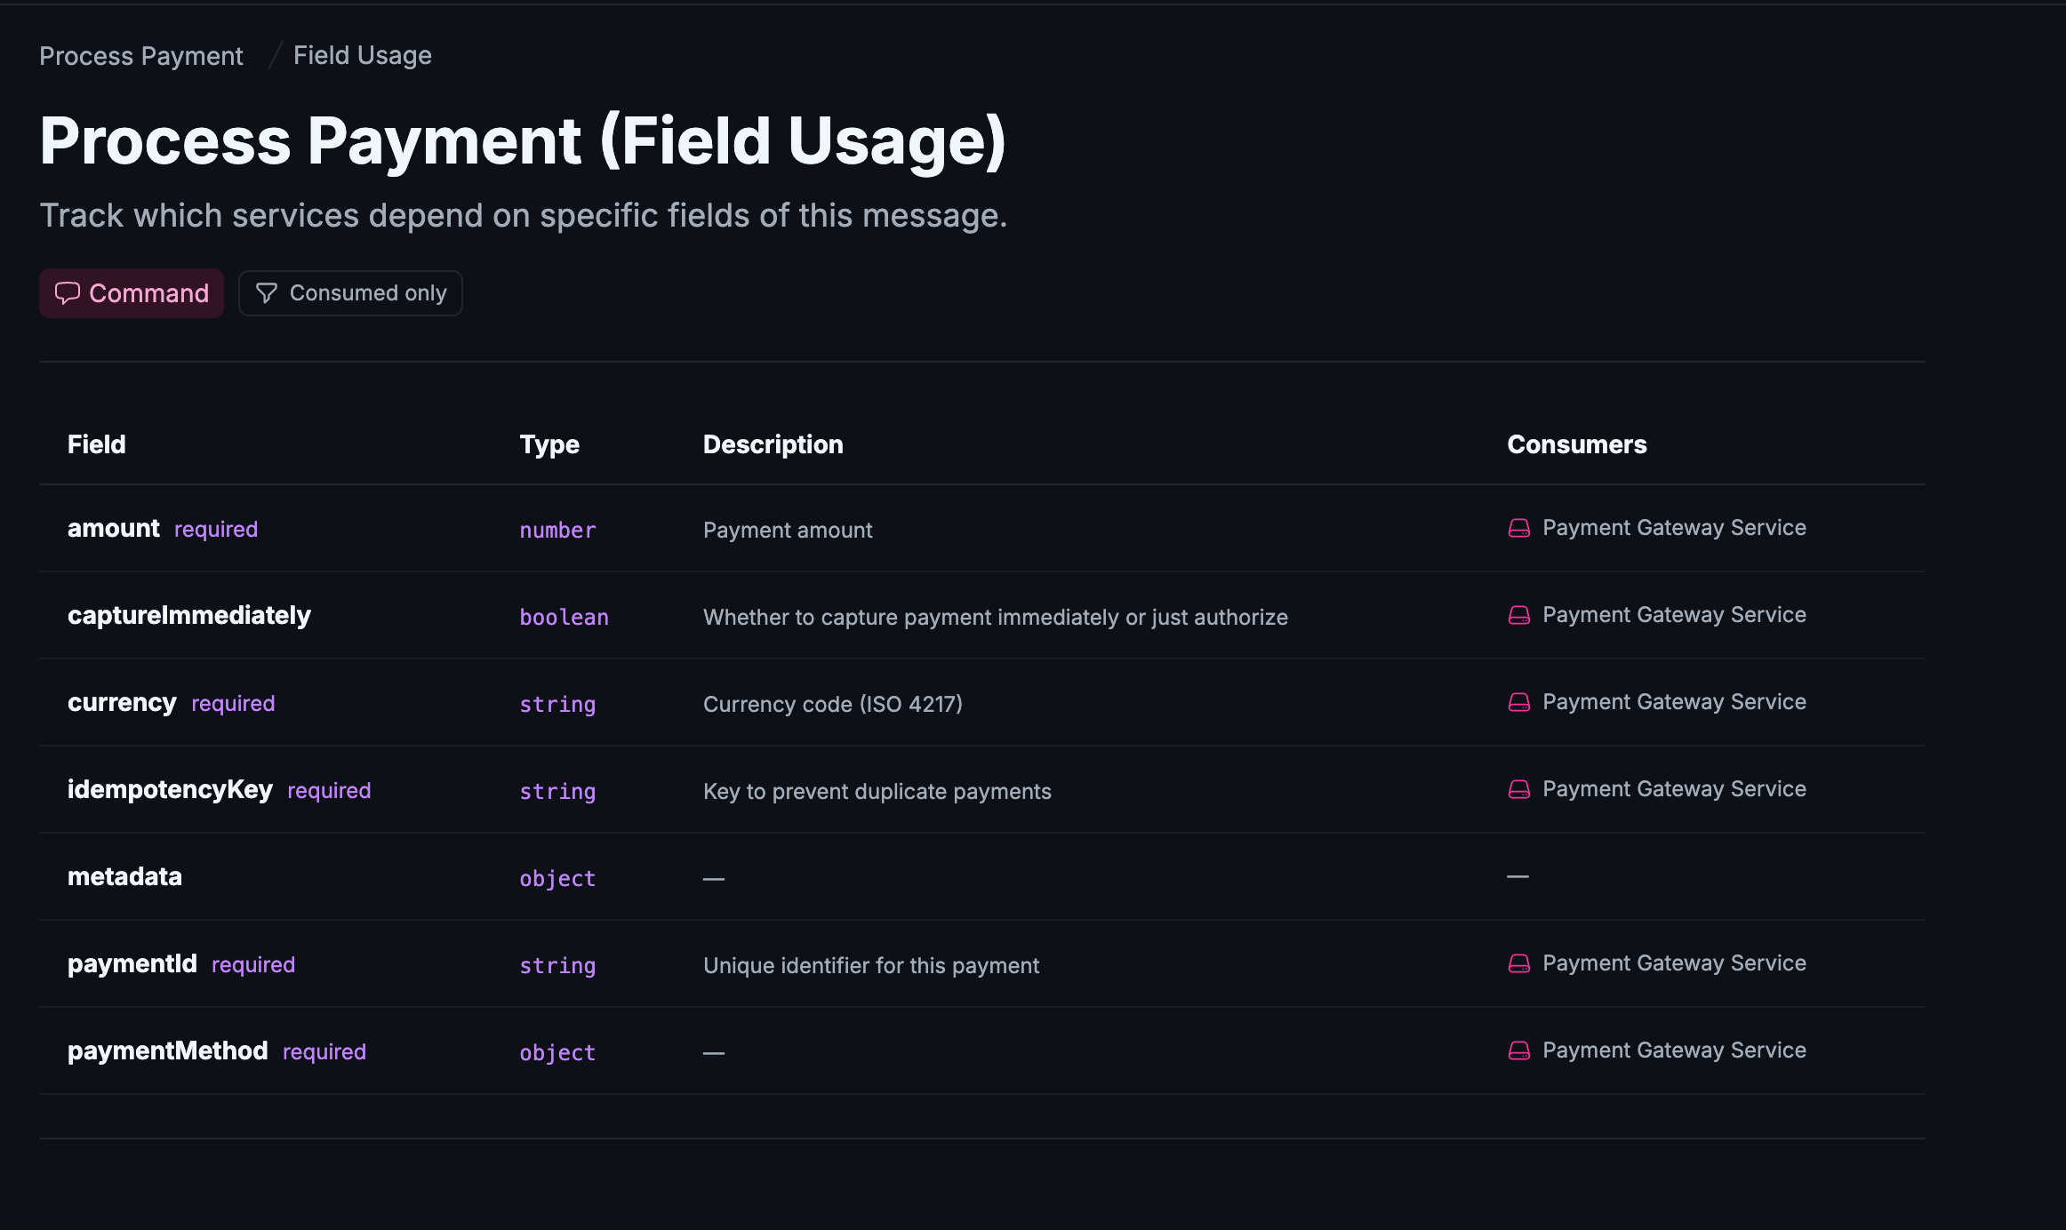Click the service icon next to currency's consumer
This screenshot has height=1230, width=2066.
tap(1518, 701)
